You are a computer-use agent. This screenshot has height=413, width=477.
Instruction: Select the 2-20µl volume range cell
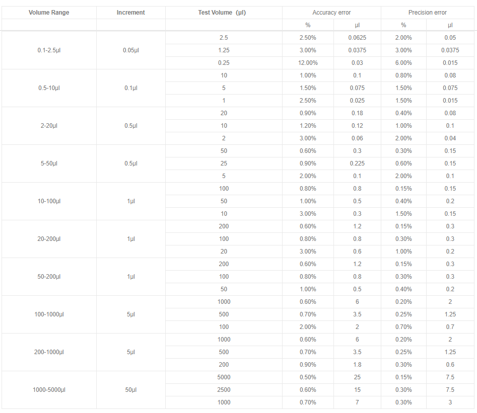(x=49, y=126)
